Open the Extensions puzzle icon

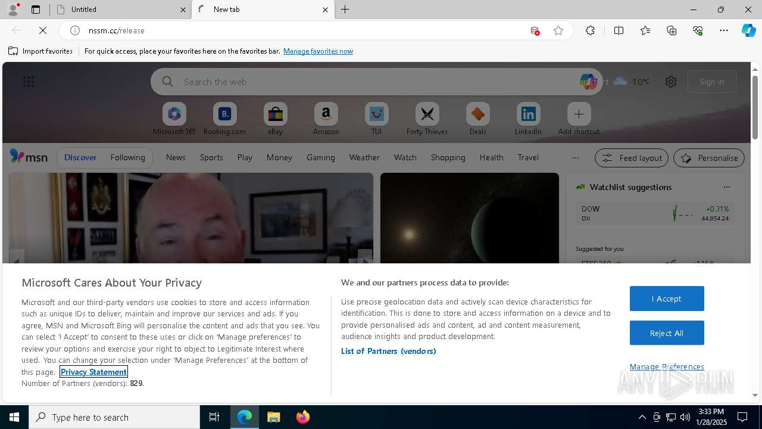(590, 30)
